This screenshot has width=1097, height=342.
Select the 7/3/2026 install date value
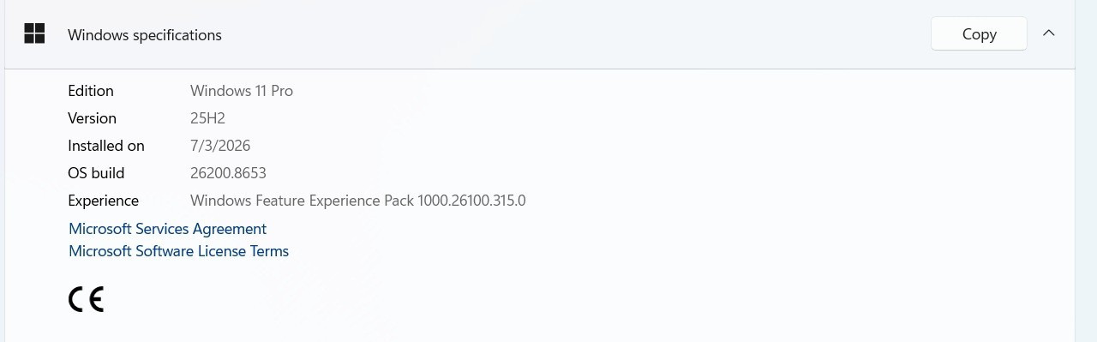click(220, 146)
